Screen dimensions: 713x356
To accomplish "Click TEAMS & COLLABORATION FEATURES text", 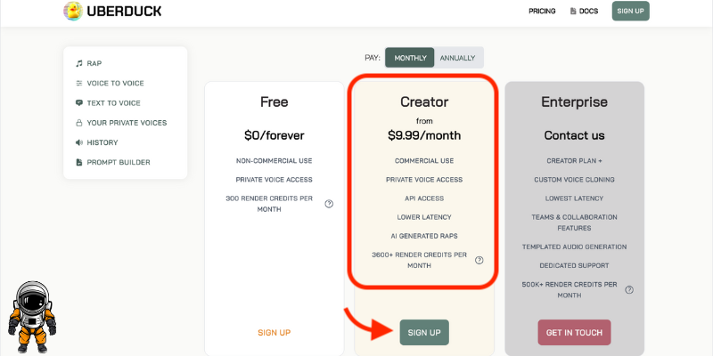I will click(574, 222).
